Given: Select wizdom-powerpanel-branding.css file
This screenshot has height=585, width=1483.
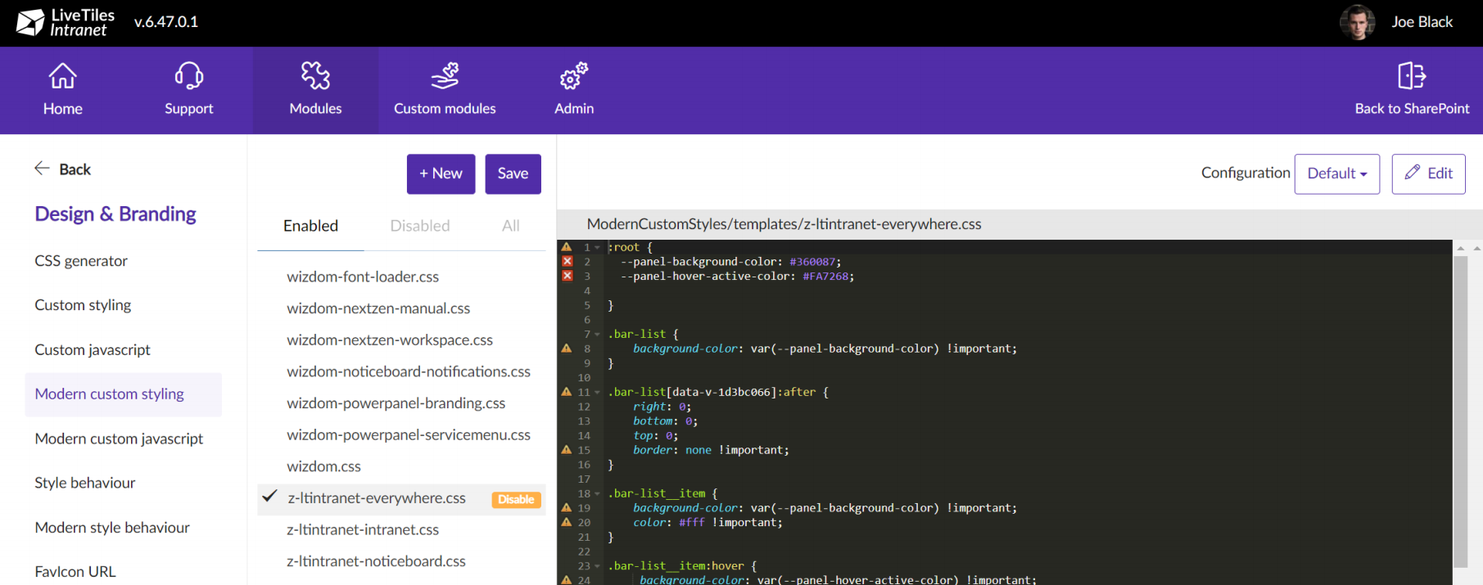Looking at the screenshot, I should [396, 403].
